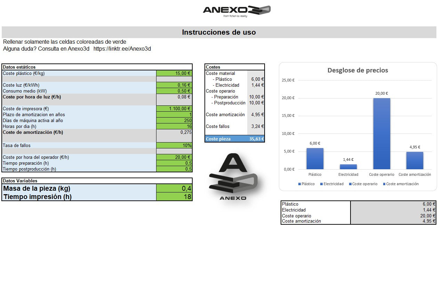Select the chart title Desglose de precios
443x284 pixels.
[357, 70]
